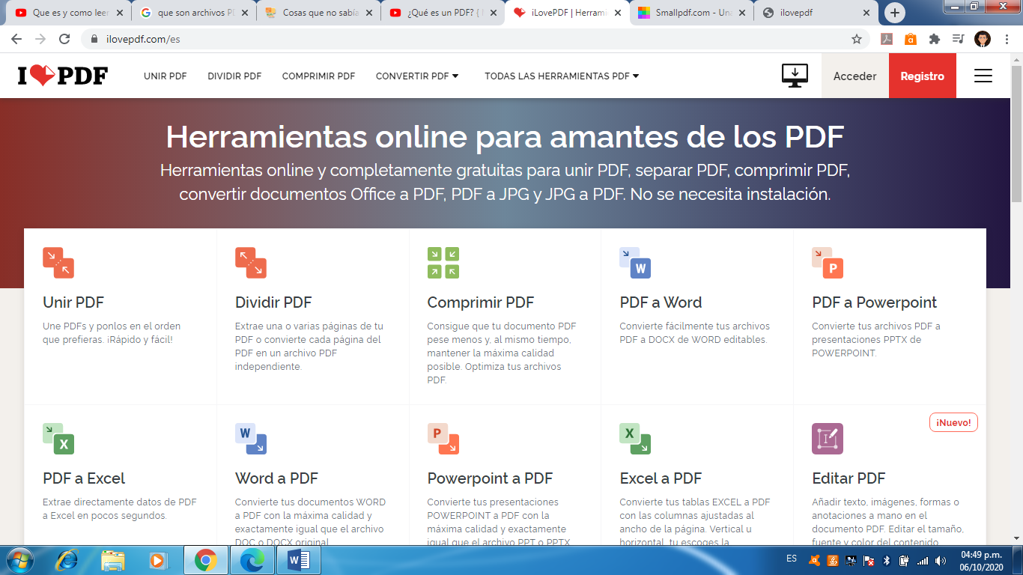
Task: Open the Editar PDF tool icon
Action: (x=828, y=439)
